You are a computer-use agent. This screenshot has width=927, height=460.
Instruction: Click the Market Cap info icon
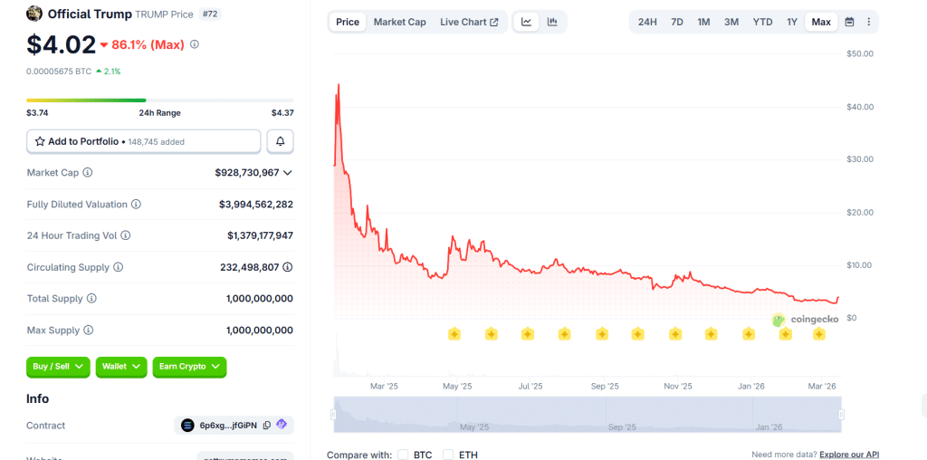pos(88,173)
